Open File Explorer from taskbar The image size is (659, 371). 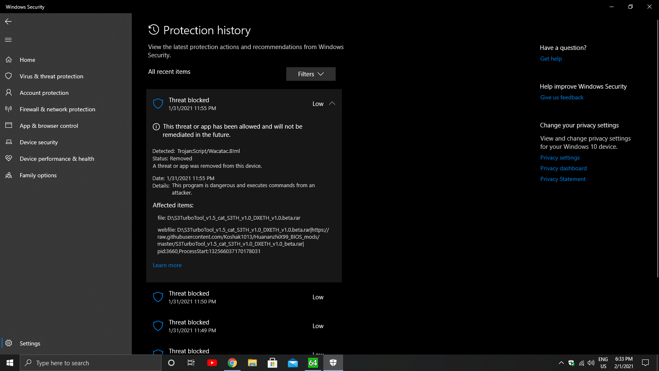(252, 363)
